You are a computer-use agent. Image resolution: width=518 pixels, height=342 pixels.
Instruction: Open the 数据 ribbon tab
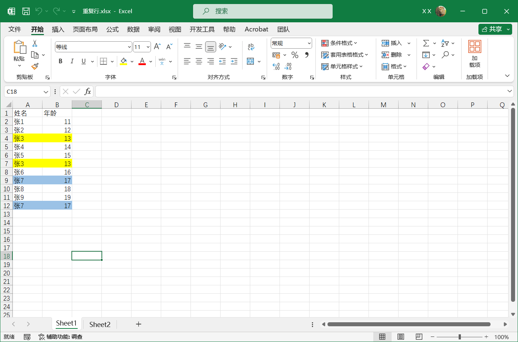tap(133, 29)
